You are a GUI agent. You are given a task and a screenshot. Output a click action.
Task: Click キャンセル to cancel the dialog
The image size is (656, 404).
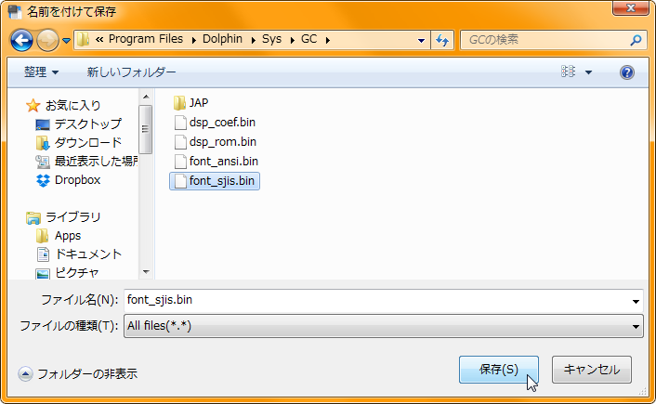592,370
